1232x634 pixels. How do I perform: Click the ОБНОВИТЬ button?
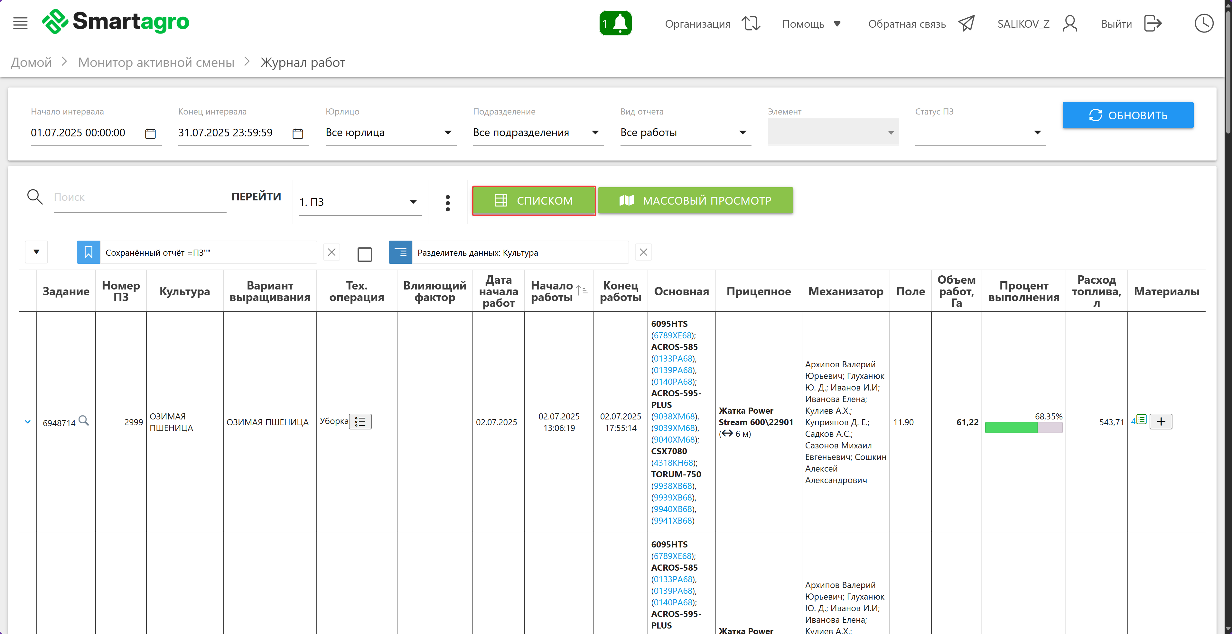point(1127,115)
